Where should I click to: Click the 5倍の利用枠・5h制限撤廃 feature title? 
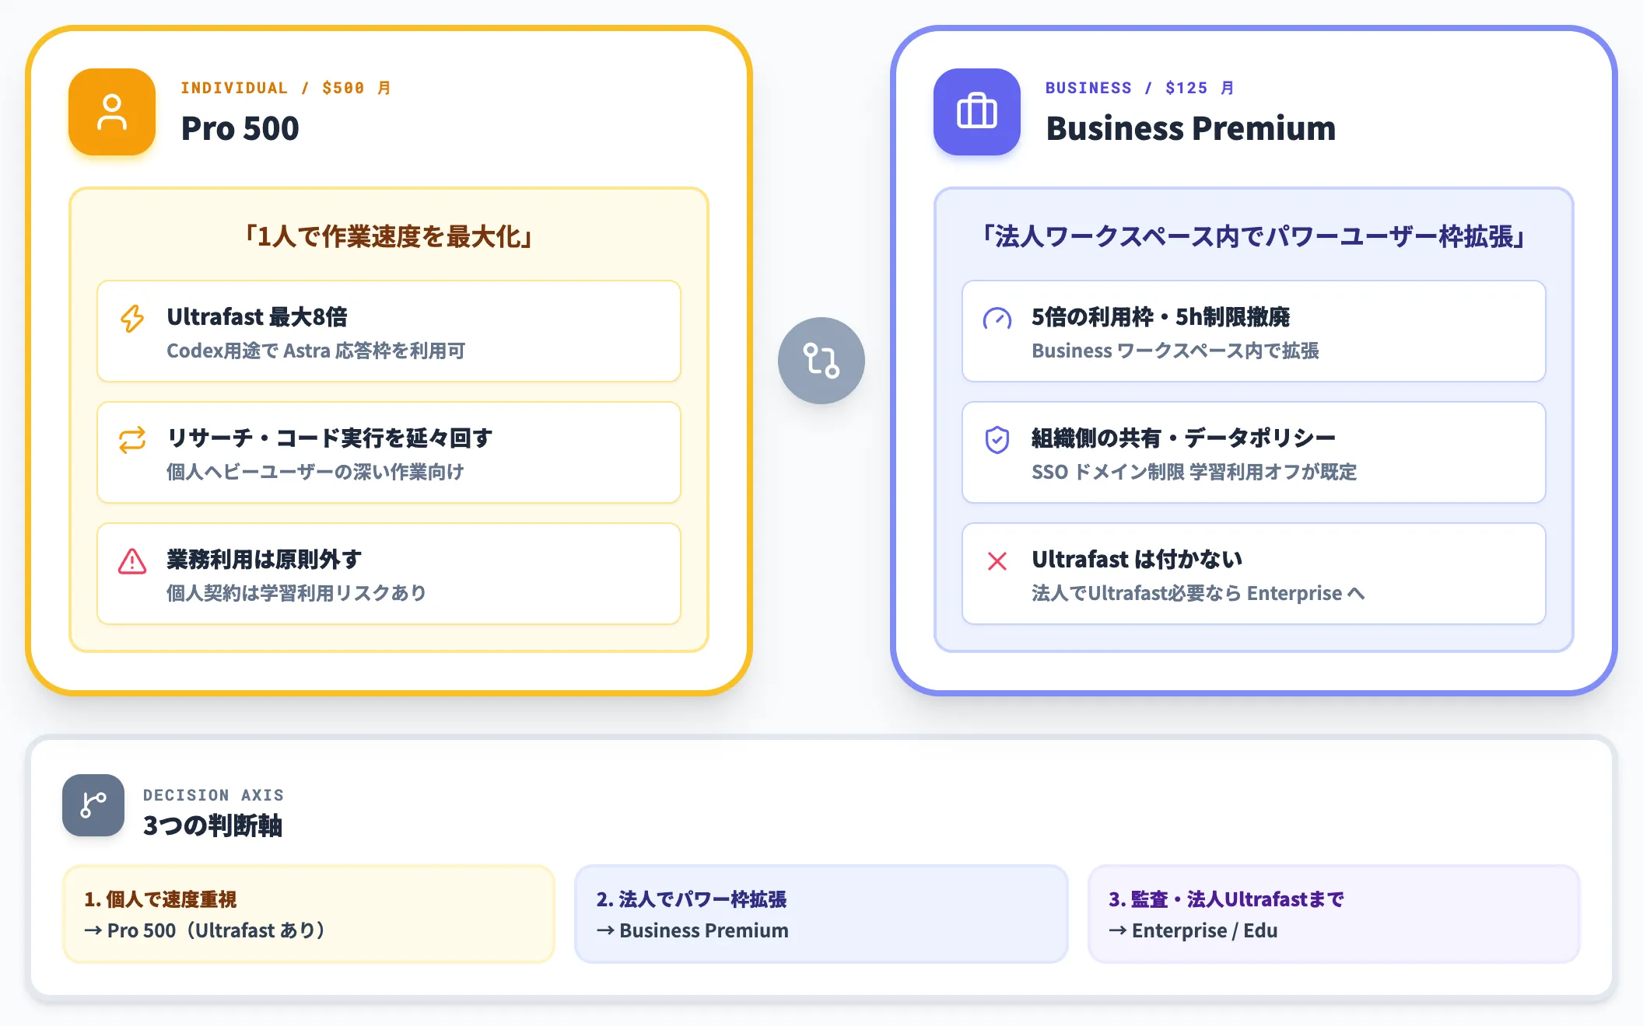[x=1161, y=317]
